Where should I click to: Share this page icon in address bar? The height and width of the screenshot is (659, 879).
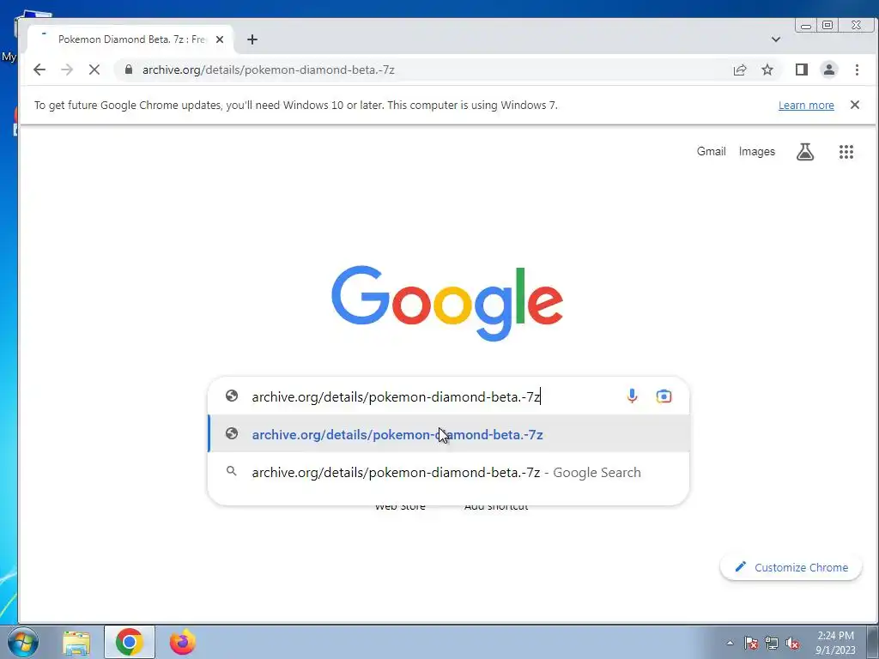739,70
